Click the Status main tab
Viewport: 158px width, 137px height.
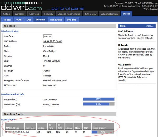click(126, 14)
